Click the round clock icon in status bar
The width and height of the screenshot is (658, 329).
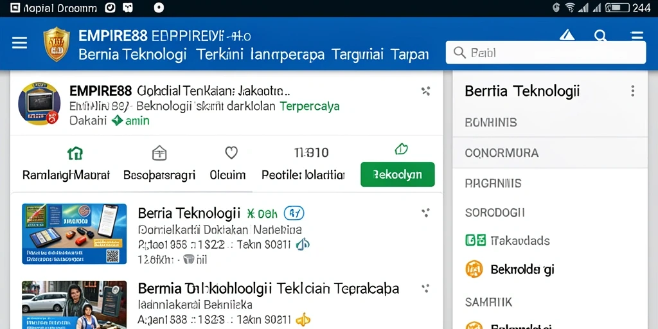pyautogui.click(x=110, y=8)
